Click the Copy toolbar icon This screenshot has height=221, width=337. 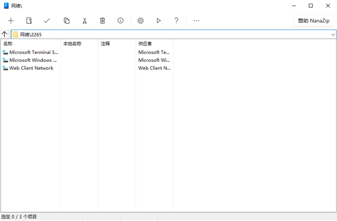coord(67,21)
